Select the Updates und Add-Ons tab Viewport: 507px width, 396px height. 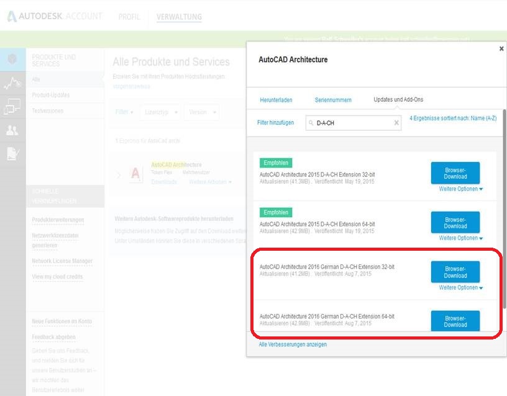point(398,99)
